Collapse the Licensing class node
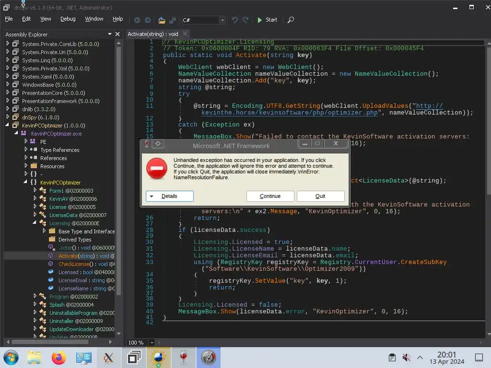491x368 pixels. click(35, 222)
